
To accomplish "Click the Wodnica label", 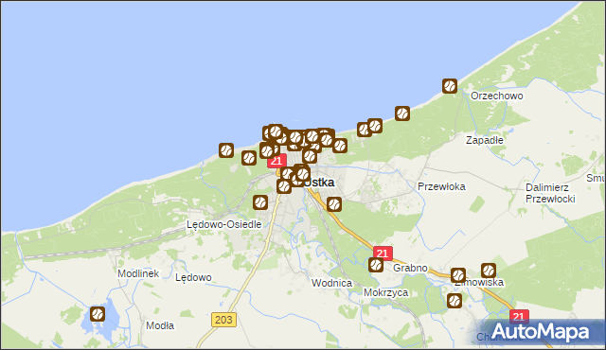I will click(331, 283).
